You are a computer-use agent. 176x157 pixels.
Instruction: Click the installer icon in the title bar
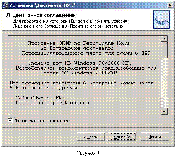point(6,5)
